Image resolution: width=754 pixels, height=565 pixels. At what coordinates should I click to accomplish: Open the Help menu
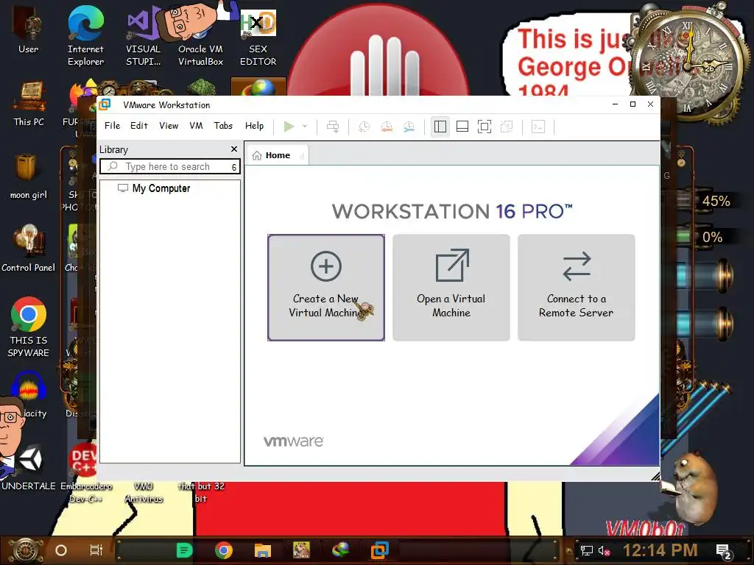pyautogui.click(x=254, y=125)
